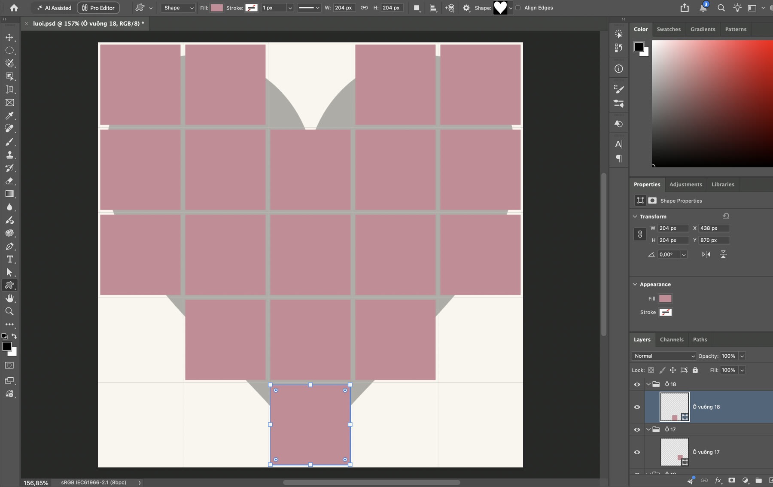773x487 pixels.
Task: Hide the Ô vuông 18 layer
Action: pos(637,407)
